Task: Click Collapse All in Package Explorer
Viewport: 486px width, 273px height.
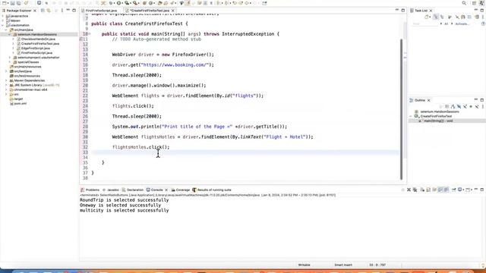Action: (x=43, y=11)
